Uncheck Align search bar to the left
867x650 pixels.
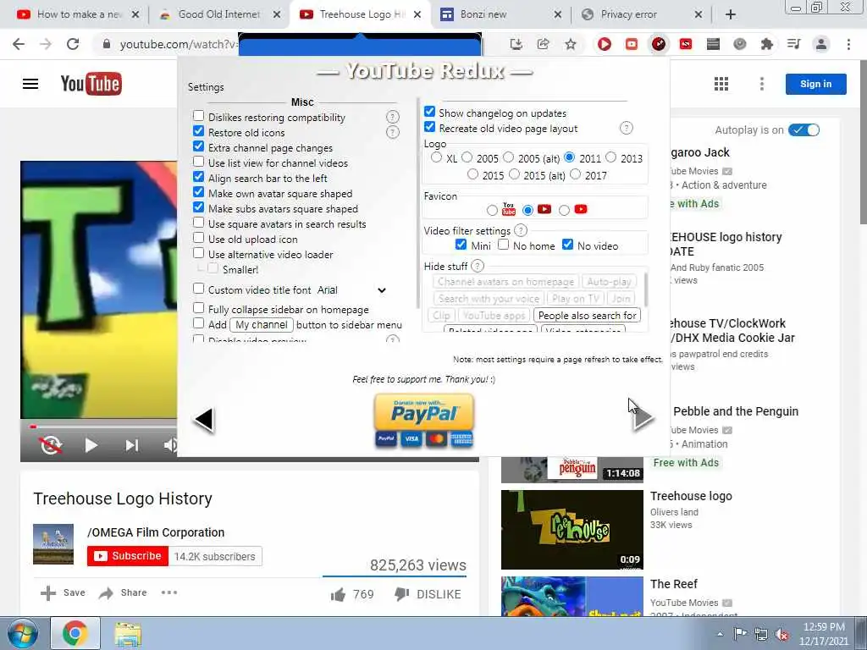point(198,177)
